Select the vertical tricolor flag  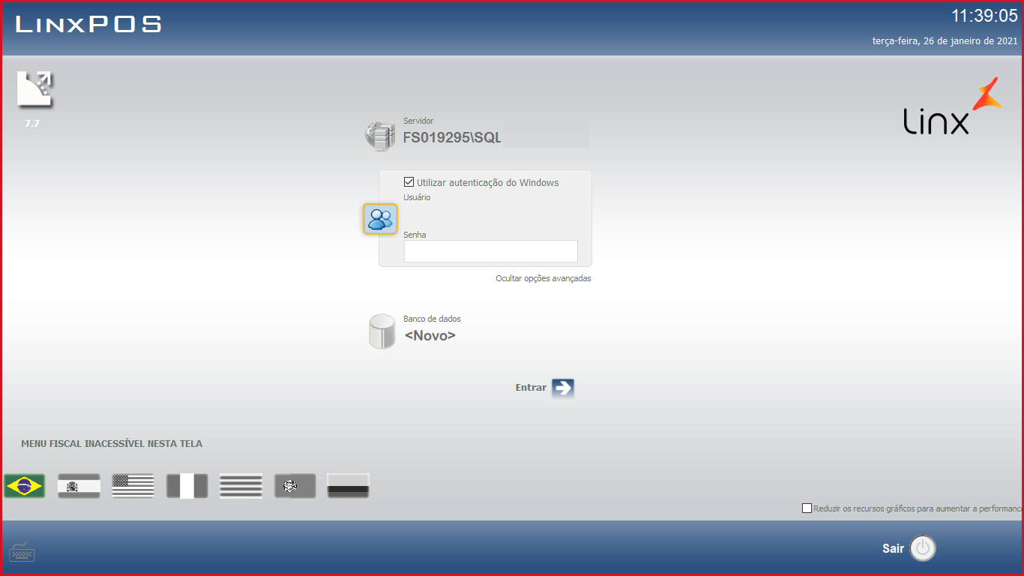(187, 486)
